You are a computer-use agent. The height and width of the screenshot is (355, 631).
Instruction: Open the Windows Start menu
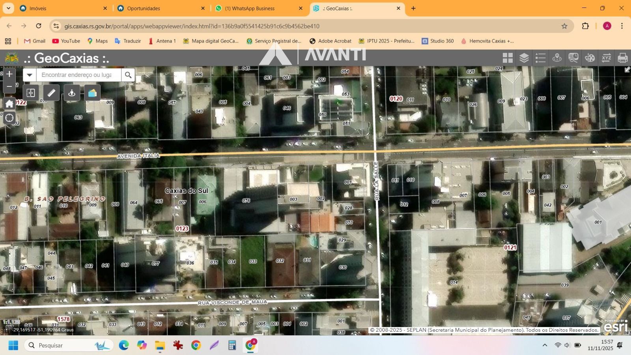13,346
